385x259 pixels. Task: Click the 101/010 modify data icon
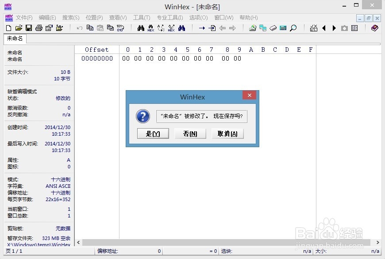coord(120,28)
